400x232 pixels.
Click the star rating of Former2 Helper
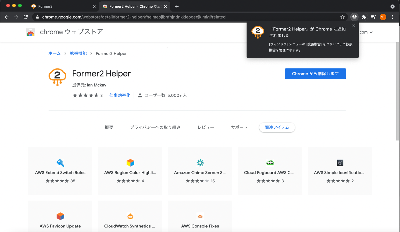86,95
